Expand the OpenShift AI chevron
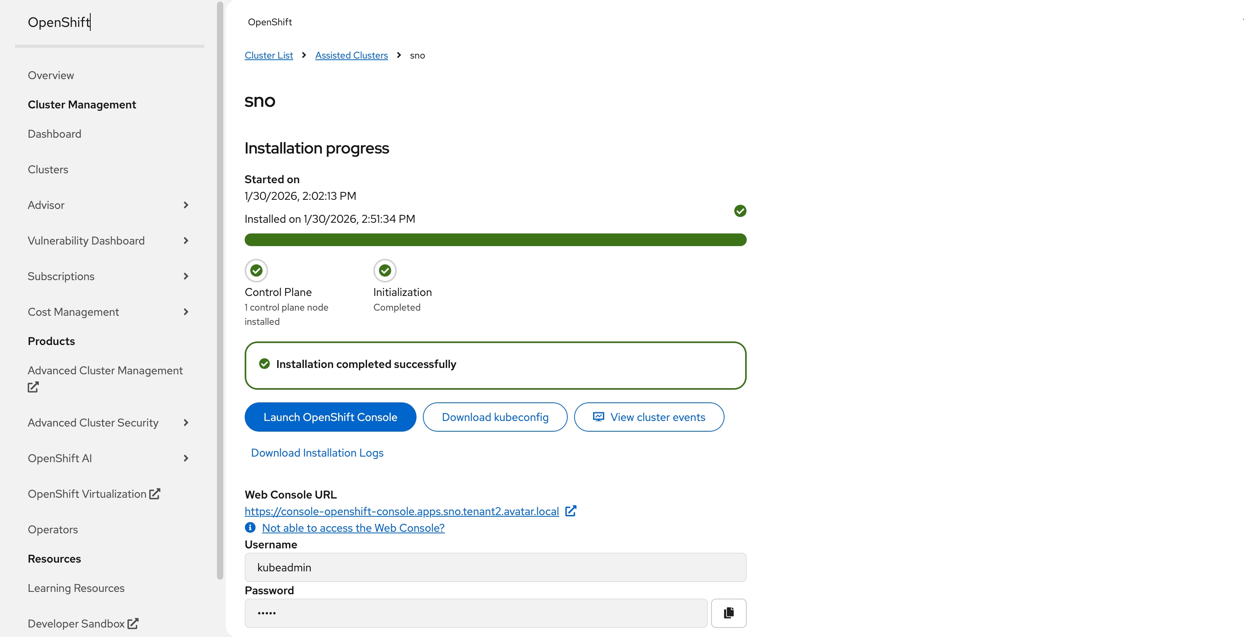The width and height of the screenshot is (1244, 637). click(x=186, y=458)
